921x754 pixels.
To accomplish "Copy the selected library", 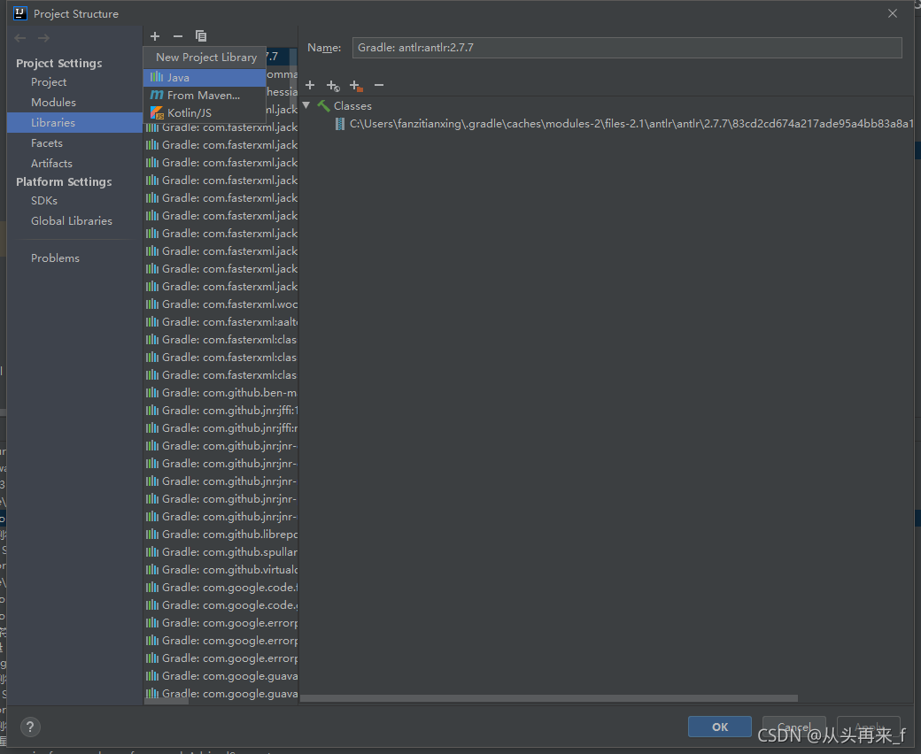I will (x=201, y=36).
